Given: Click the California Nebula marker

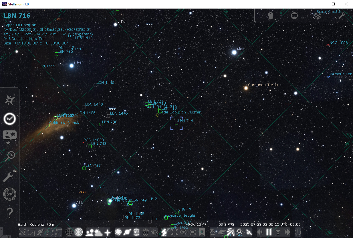Looking at the screenshot, I should [48, 125].
